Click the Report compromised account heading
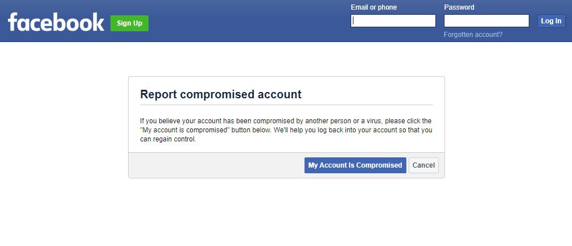Viewport: 572px width, 246px height. (x=221, y=94)
